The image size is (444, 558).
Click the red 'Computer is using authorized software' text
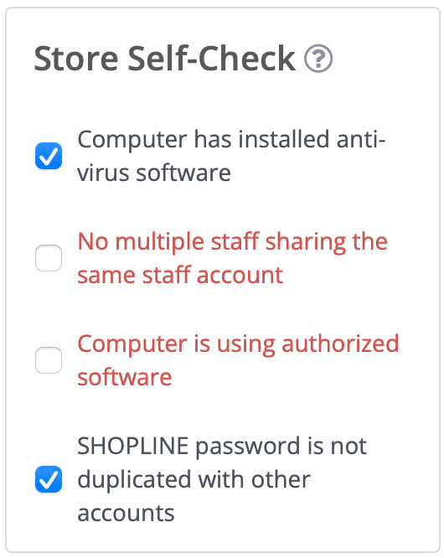(238, 360)
